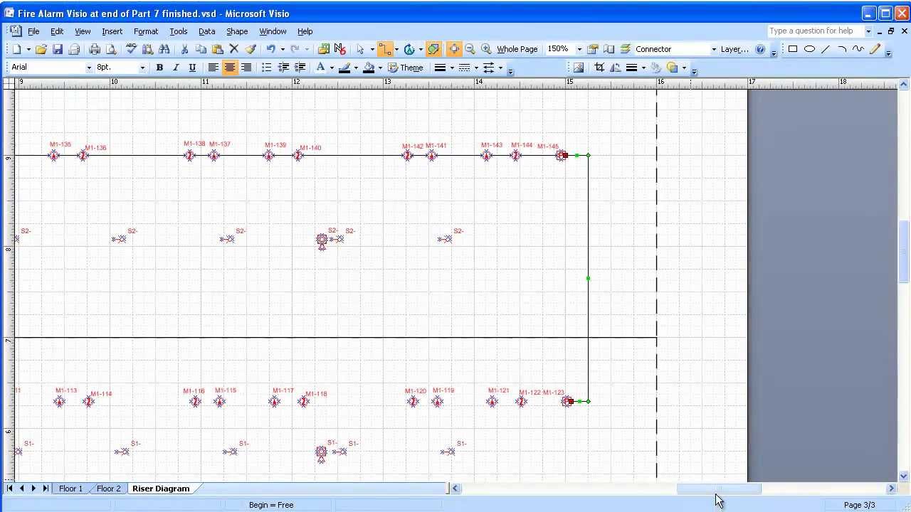Viewport: 911px width, 512px height.
Task: Select the Rectangle drawing tool
Action: pos(791,48)
